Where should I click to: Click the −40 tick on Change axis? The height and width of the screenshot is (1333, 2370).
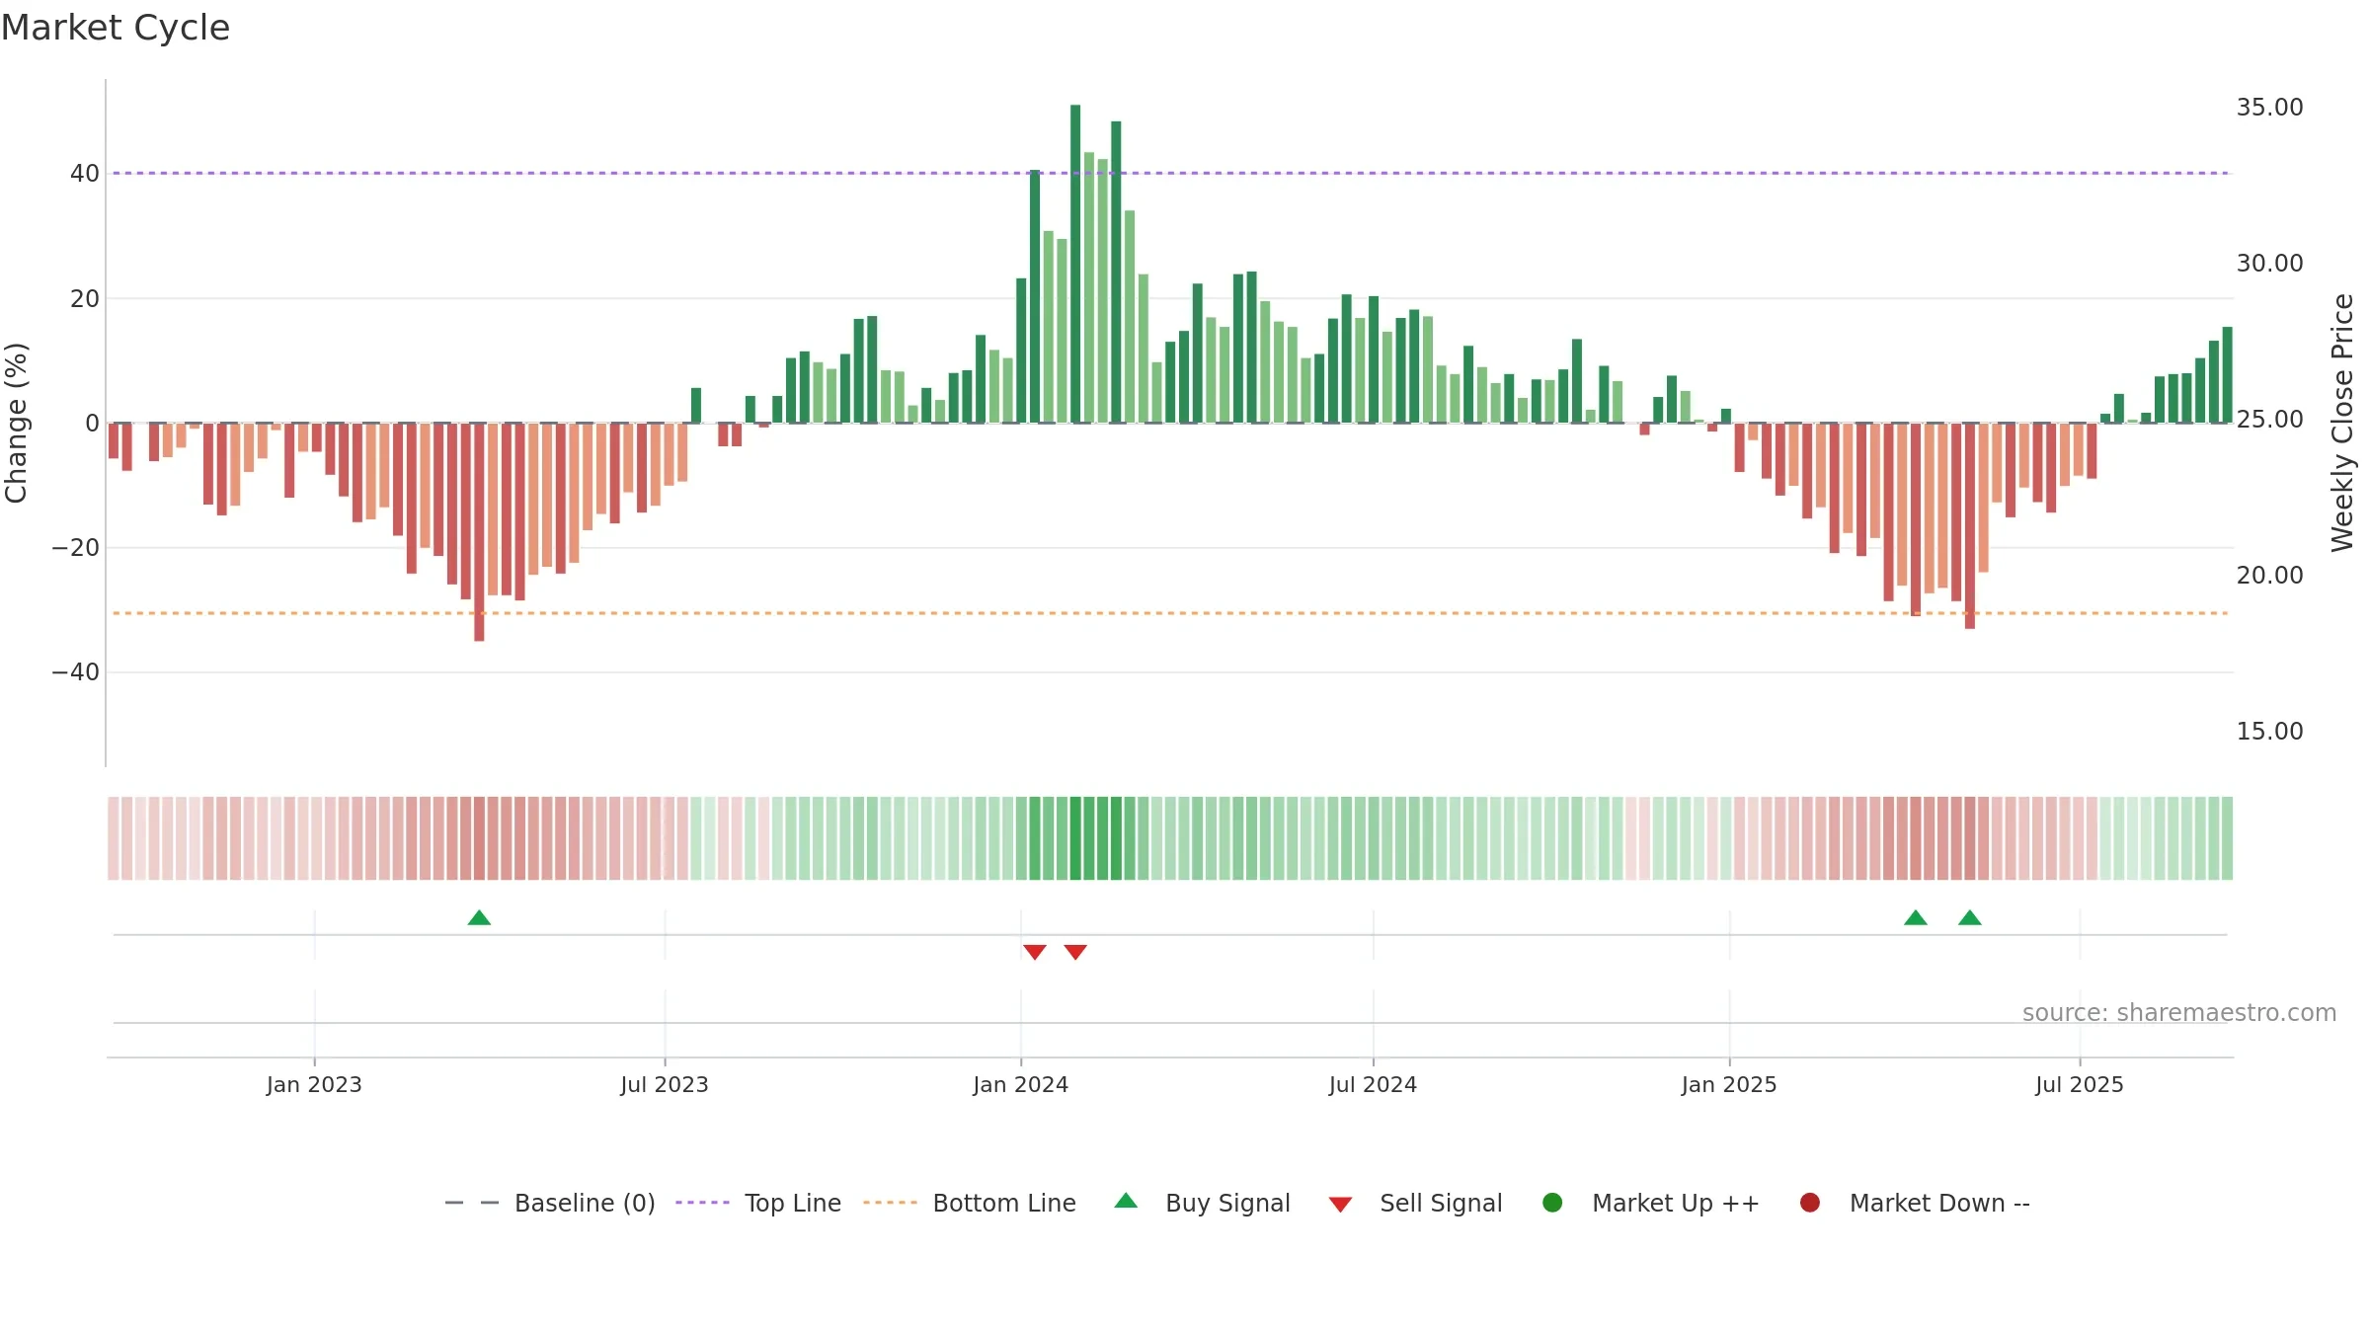point(76,672)
